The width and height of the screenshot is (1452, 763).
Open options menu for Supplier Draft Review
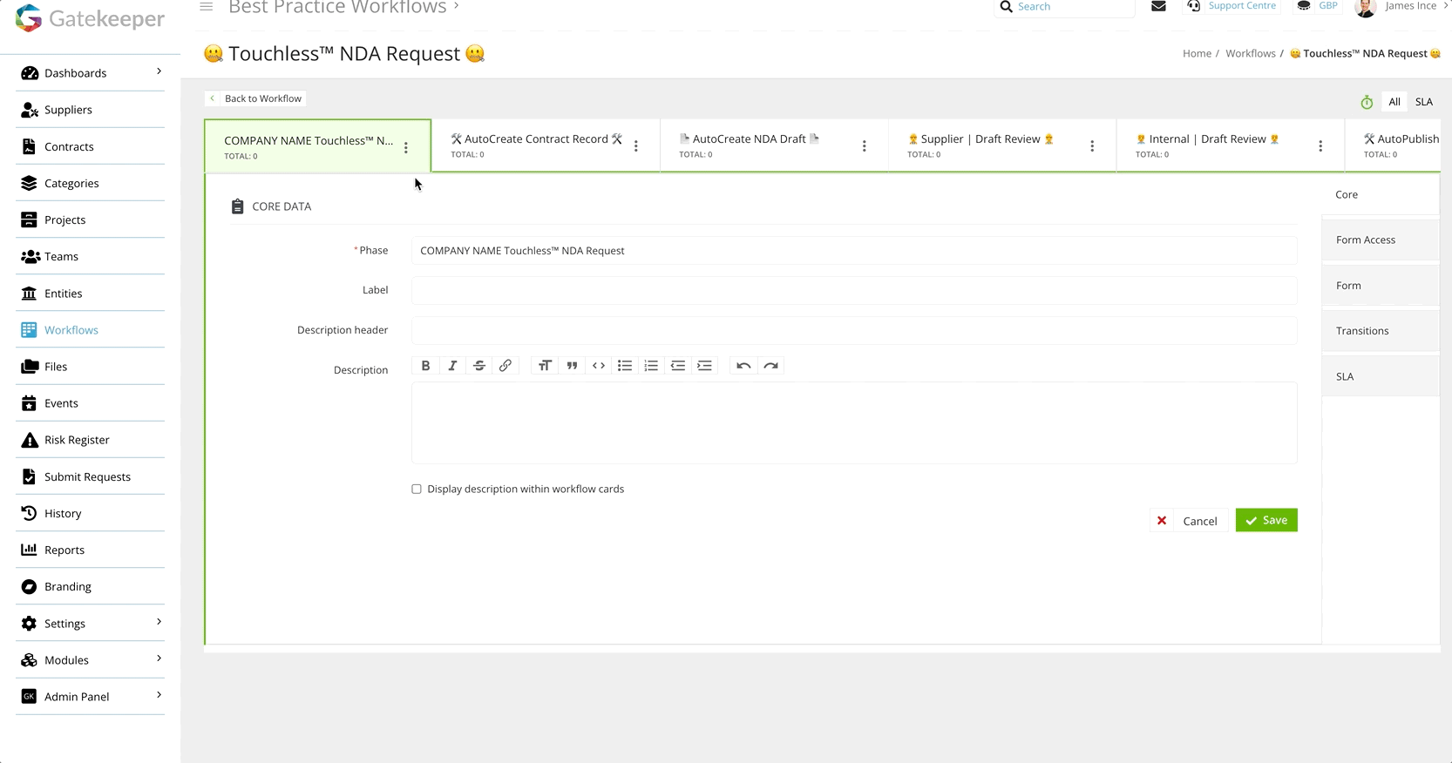click(1092, 146)
